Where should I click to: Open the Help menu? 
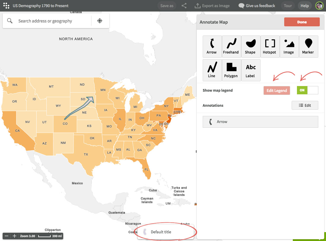coord(305,6)
